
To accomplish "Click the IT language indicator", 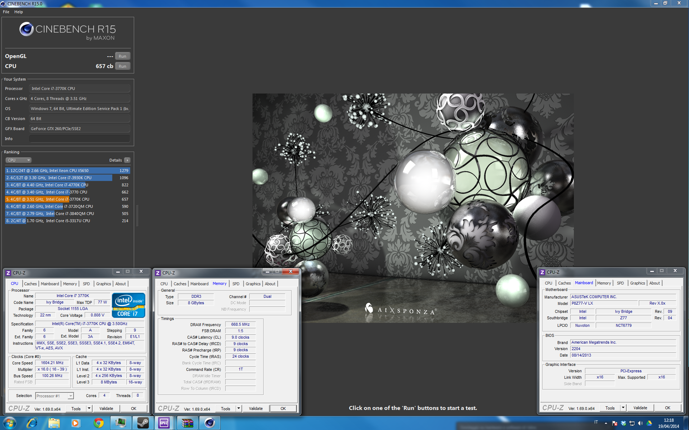I will click(596, 422).
